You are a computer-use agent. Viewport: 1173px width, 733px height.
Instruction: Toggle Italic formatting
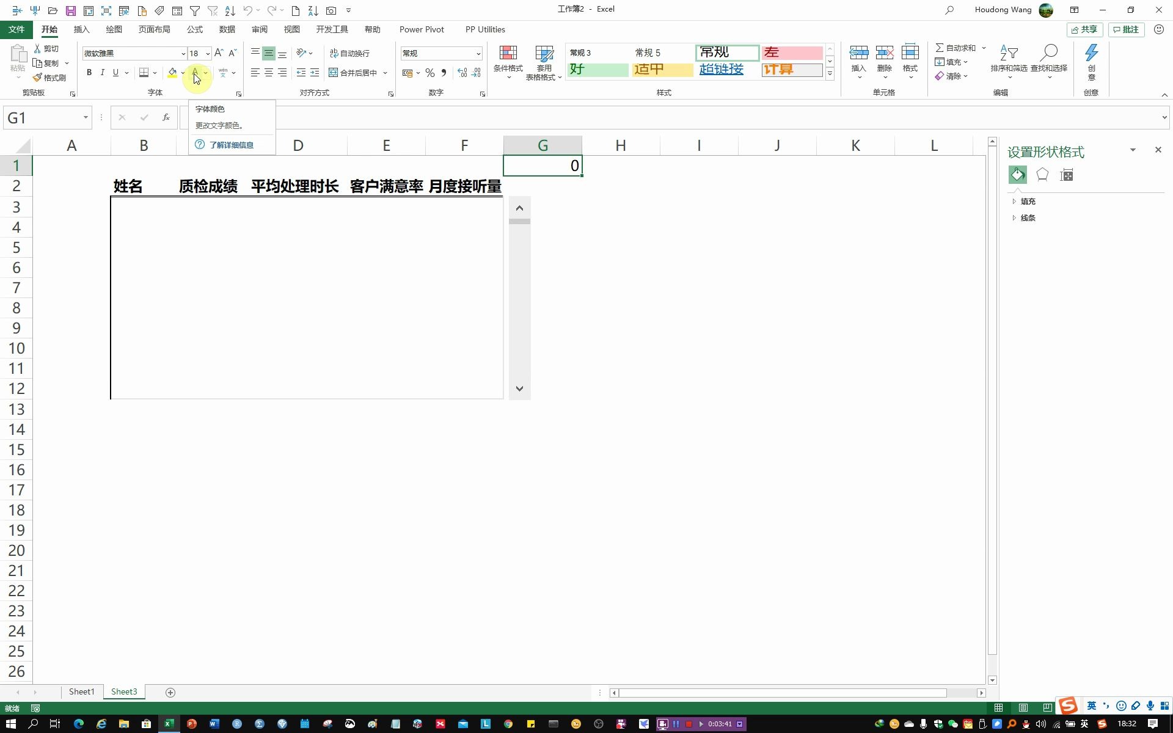[x=102, y=73]
